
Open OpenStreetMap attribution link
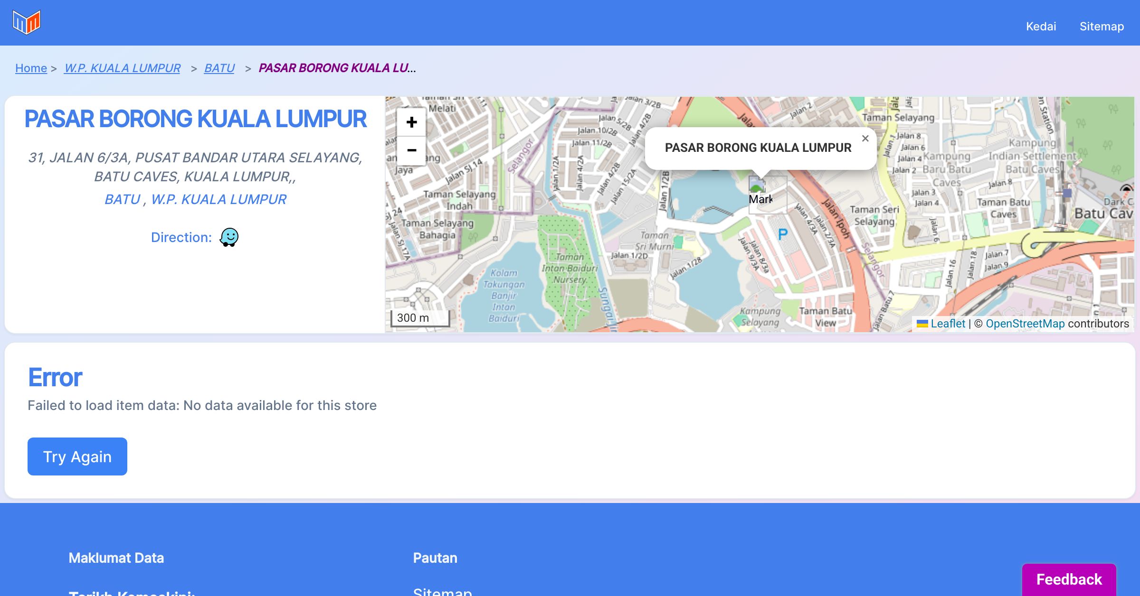tap(1025, 324)
